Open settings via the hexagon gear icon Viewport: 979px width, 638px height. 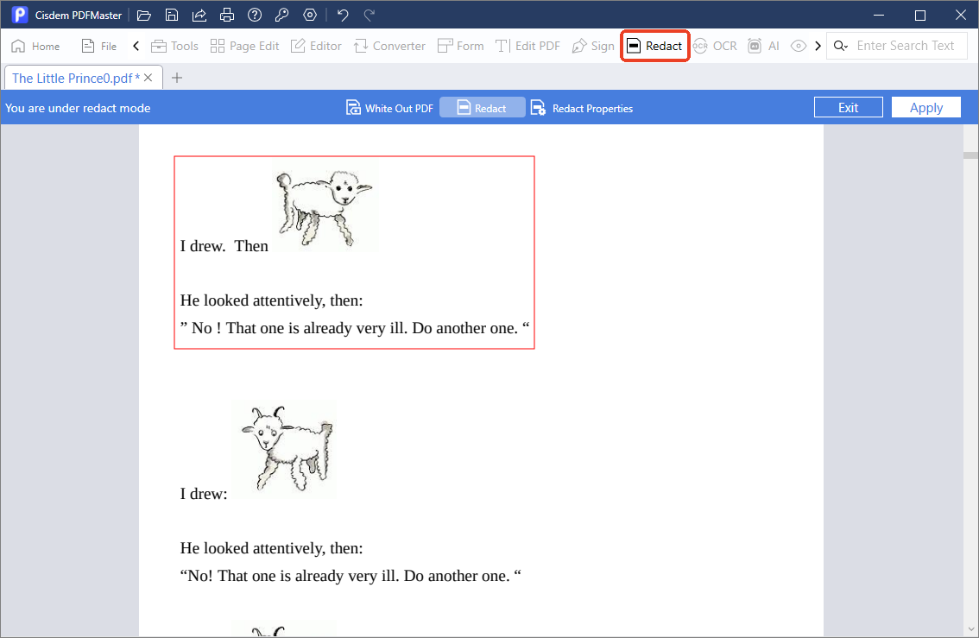coord(310,15)
